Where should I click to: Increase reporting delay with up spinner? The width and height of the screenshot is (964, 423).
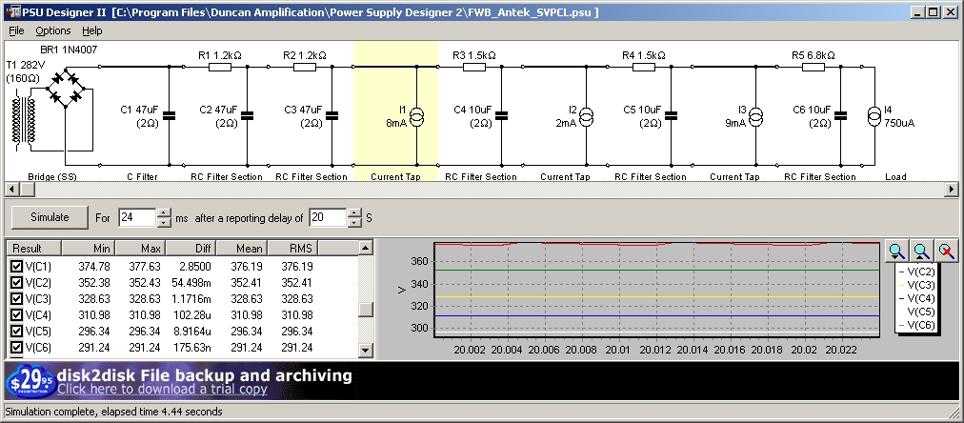coord(354,212)
